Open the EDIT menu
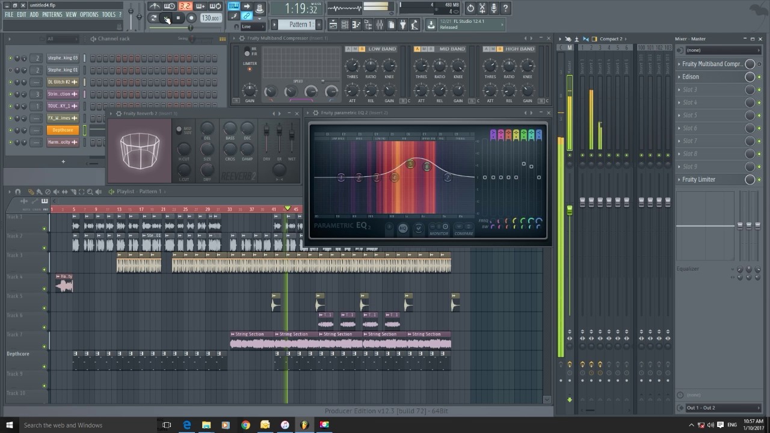 pos(22,14)
